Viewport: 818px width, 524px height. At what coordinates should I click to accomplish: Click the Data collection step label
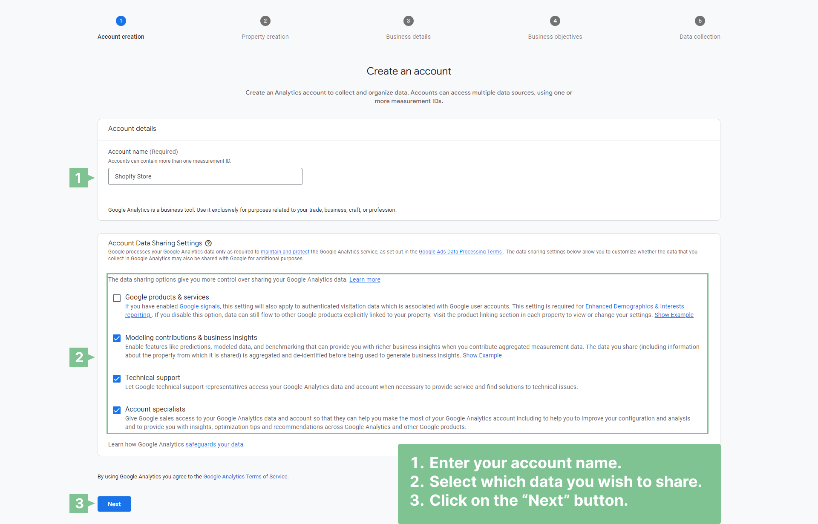(700, 37)
